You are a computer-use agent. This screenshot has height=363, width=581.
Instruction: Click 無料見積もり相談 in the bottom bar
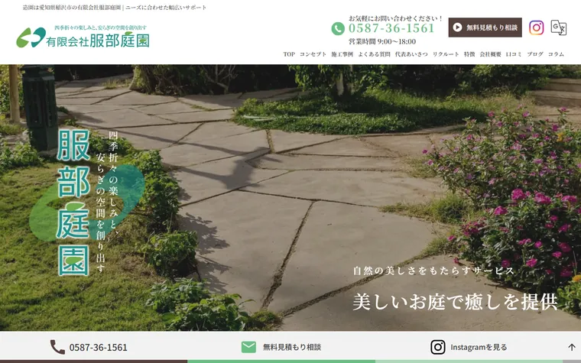pyautogui.click(x=292, y=347)
